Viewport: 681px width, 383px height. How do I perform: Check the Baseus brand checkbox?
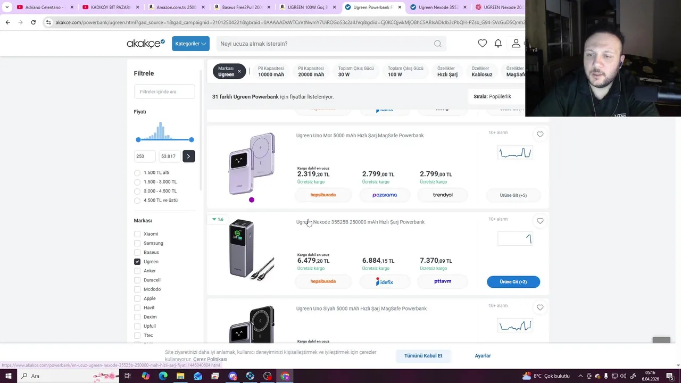(x=137, y=253)
